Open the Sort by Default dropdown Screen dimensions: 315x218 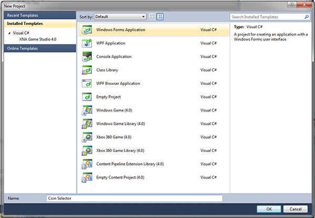coord(120,17)
